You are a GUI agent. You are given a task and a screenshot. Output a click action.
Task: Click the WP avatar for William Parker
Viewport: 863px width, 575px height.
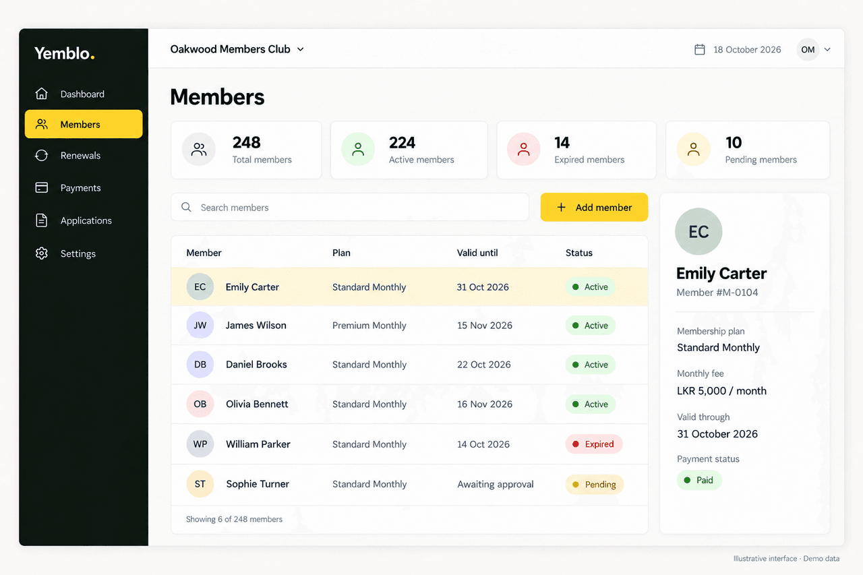point(200,444)
